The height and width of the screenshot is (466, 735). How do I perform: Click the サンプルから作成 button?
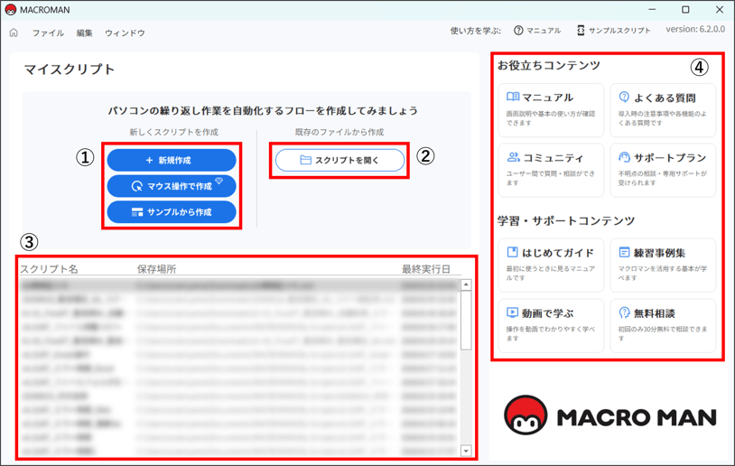coord(172,212)
